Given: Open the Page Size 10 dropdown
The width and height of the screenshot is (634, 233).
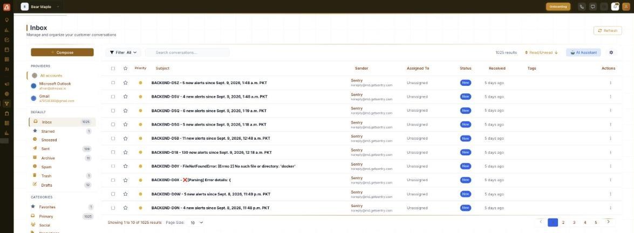Looking at the screenshot, I should pos(197,222).
